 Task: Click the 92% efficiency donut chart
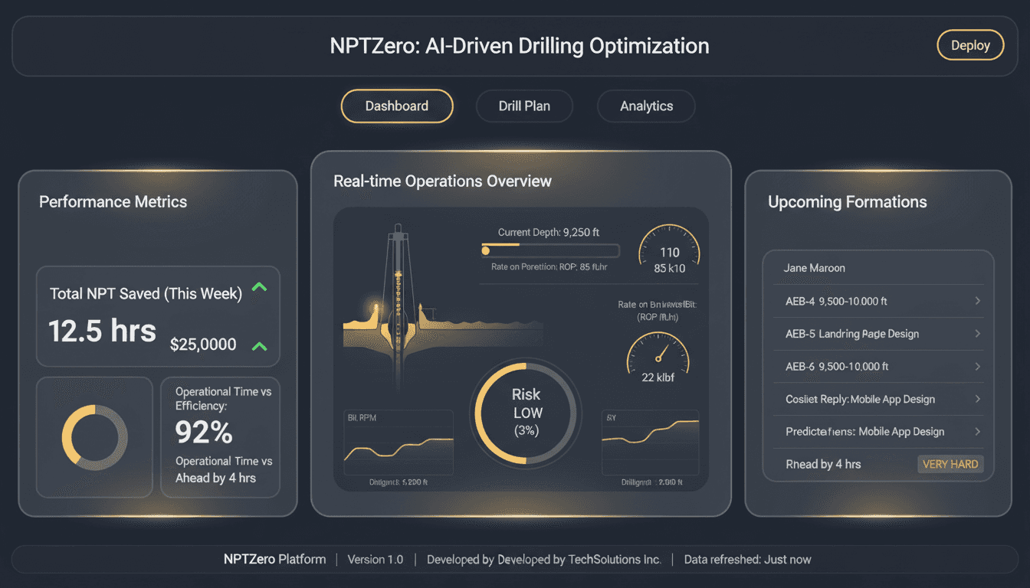(93, 437)
